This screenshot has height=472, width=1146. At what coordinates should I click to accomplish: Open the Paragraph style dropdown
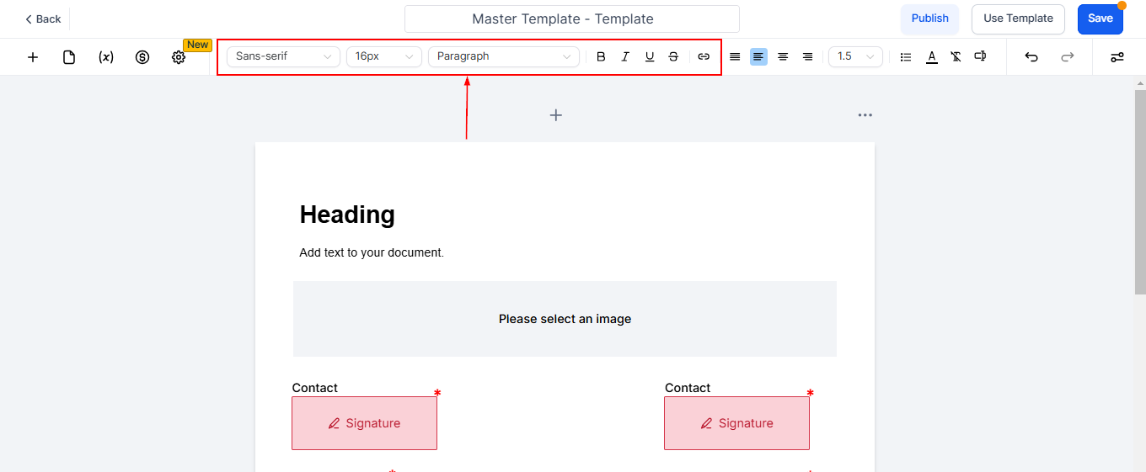click(x=504, y=56)
